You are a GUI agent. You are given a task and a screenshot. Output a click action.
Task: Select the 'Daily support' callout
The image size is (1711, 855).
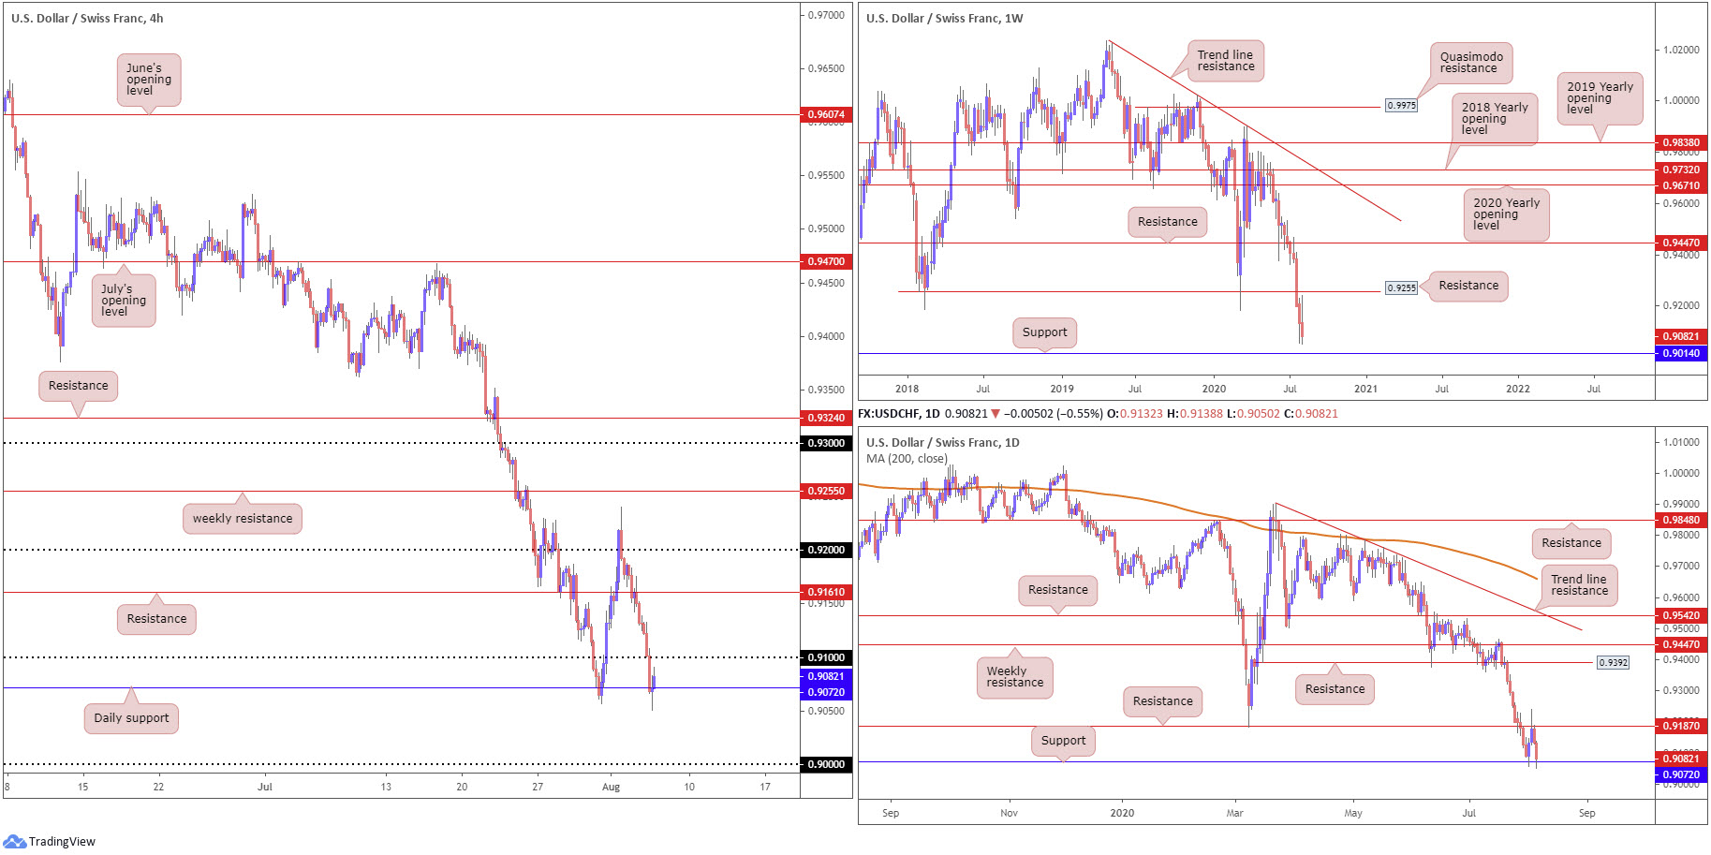pos(131,718)
